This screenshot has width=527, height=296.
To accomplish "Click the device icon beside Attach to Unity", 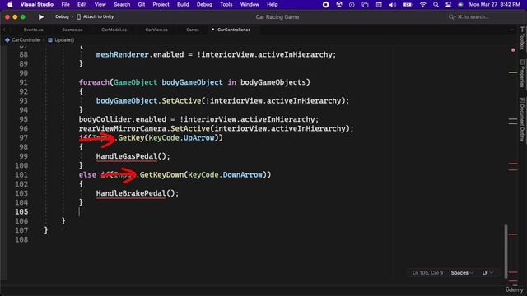I will coord(79,16).
